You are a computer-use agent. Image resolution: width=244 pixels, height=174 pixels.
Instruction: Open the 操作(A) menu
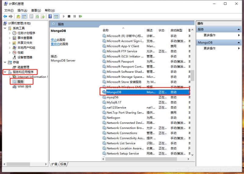pyautogui.click(x=22, y=10)
